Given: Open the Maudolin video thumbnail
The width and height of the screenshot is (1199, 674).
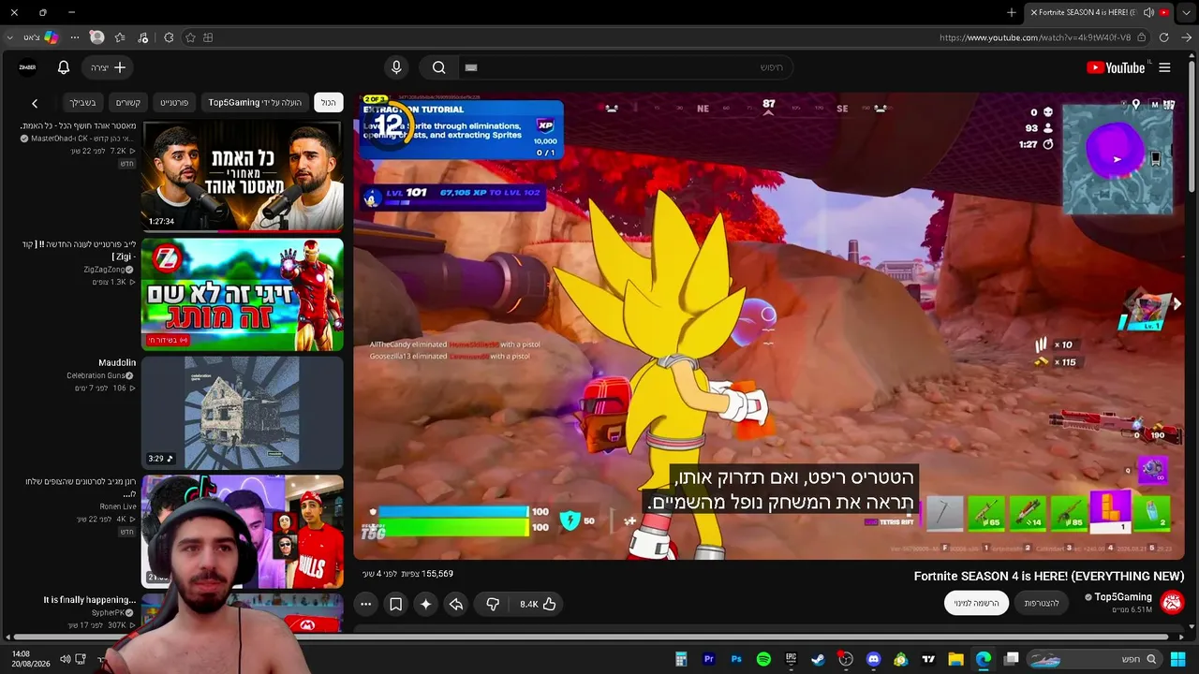Looking at the screenshot, I should pos(243,413).
